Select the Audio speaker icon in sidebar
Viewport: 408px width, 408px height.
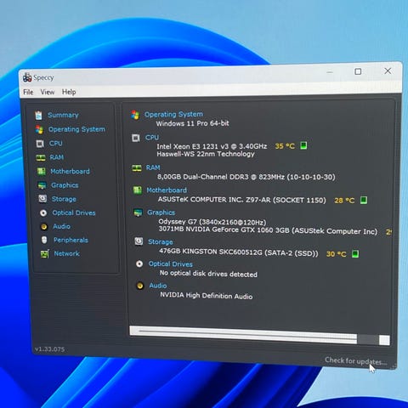point(44,226)
